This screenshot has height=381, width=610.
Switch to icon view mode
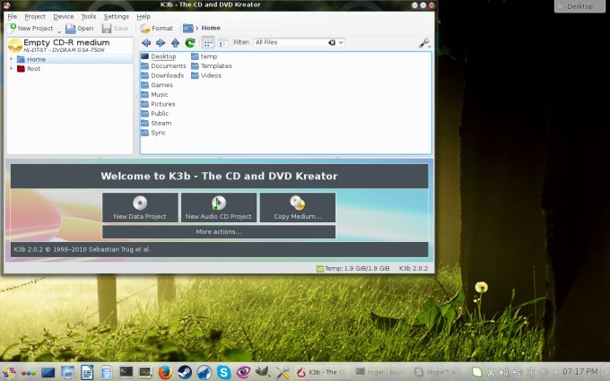click(x=208, y=42)
